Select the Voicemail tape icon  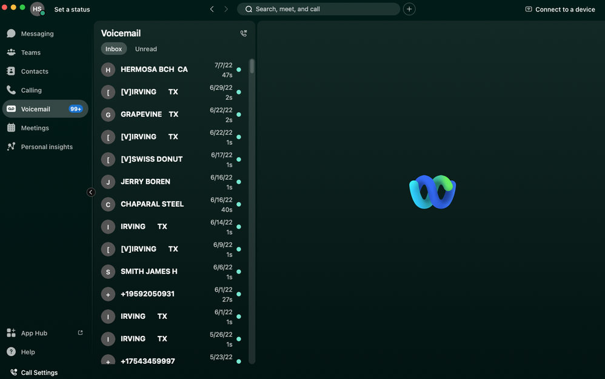(11, 109)
